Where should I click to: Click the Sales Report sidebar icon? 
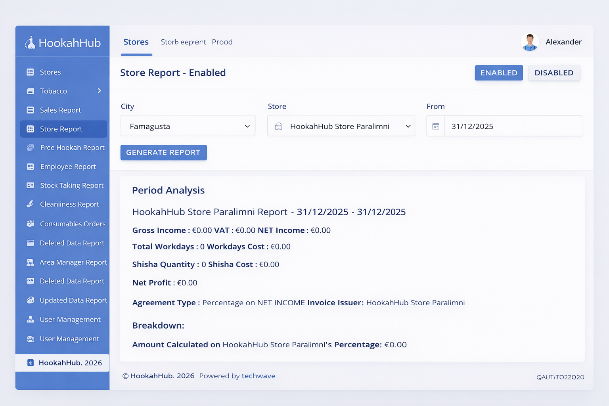30,110
